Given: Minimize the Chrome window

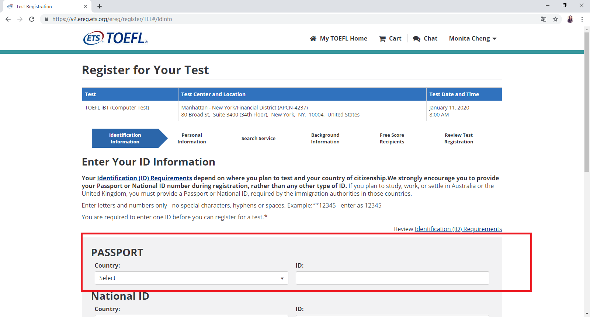Looking at the screenshot, I should tap(548, 6).
